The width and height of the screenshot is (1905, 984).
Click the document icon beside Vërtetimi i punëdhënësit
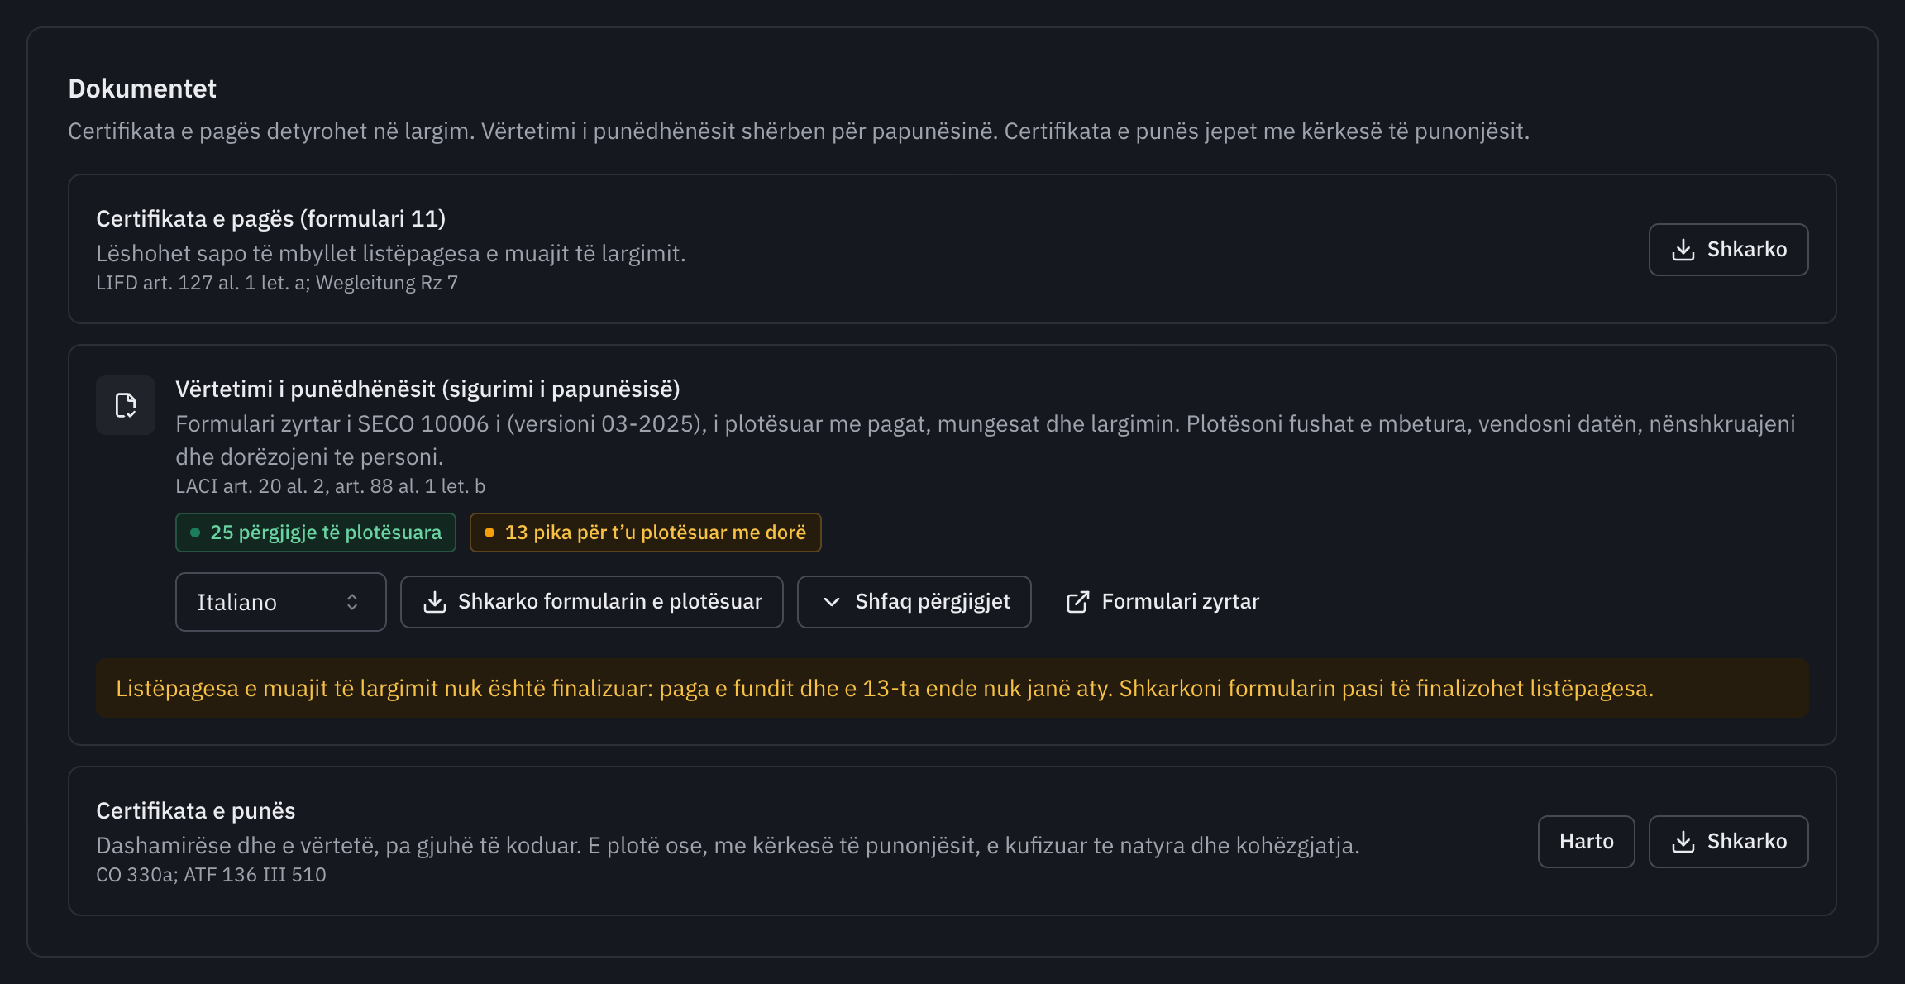click(126, 405)
